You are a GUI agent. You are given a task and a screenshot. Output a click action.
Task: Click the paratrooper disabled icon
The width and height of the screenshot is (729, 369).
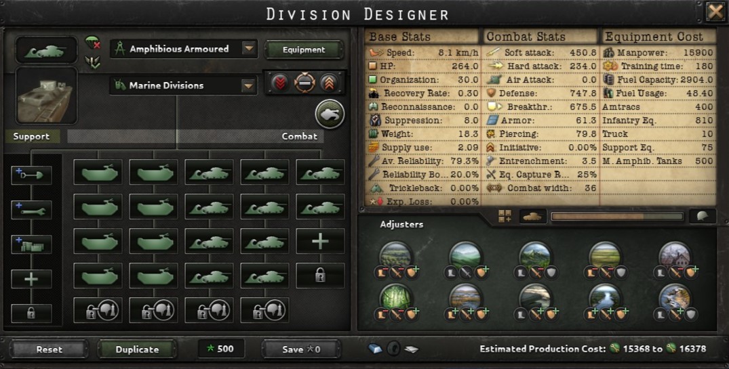pos(93,43)
